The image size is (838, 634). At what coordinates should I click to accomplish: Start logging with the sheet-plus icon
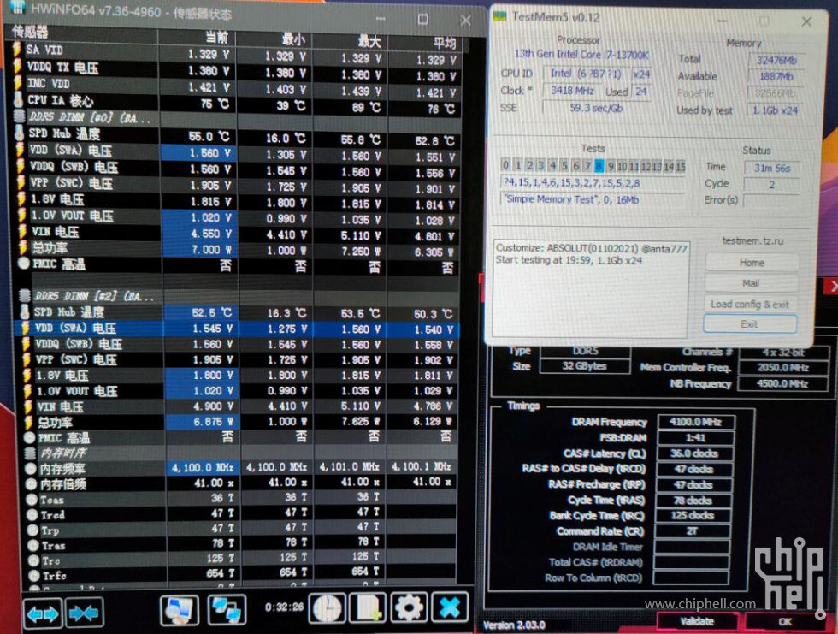[x=368, y=608]
